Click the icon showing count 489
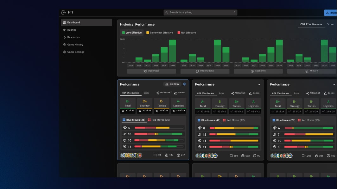 169,155
